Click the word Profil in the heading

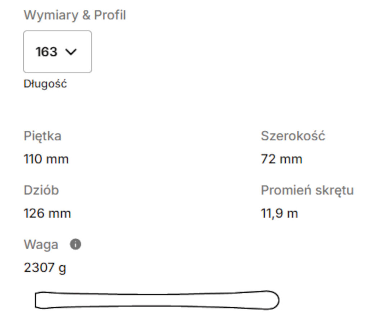coord(110,15)
